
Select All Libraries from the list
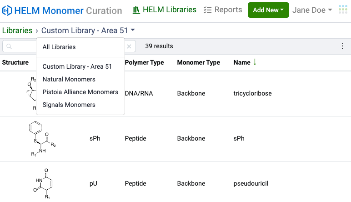point(59,47)
